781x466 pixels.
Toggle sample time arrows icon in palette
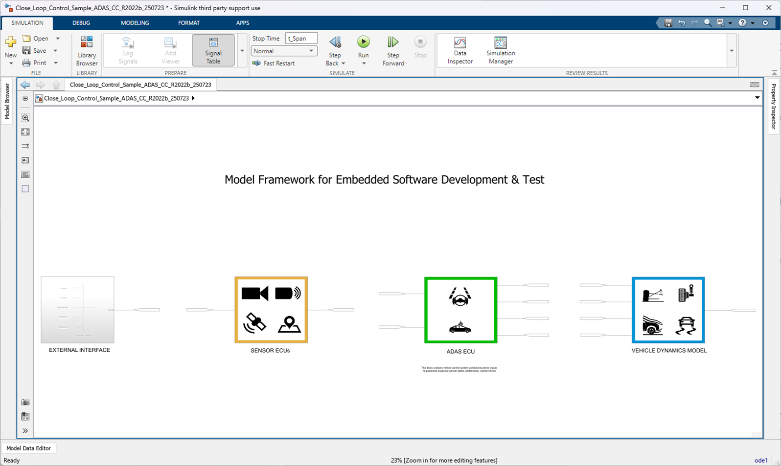(25, 146)
